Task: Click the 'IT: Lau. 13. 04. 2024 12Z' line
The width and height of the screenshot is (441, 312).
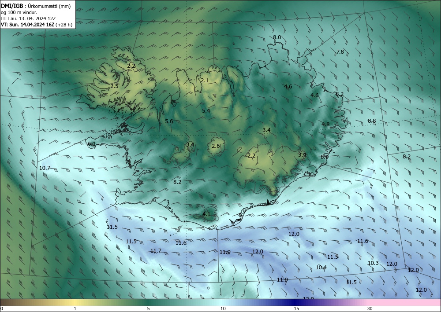Action: coord(28,18)
